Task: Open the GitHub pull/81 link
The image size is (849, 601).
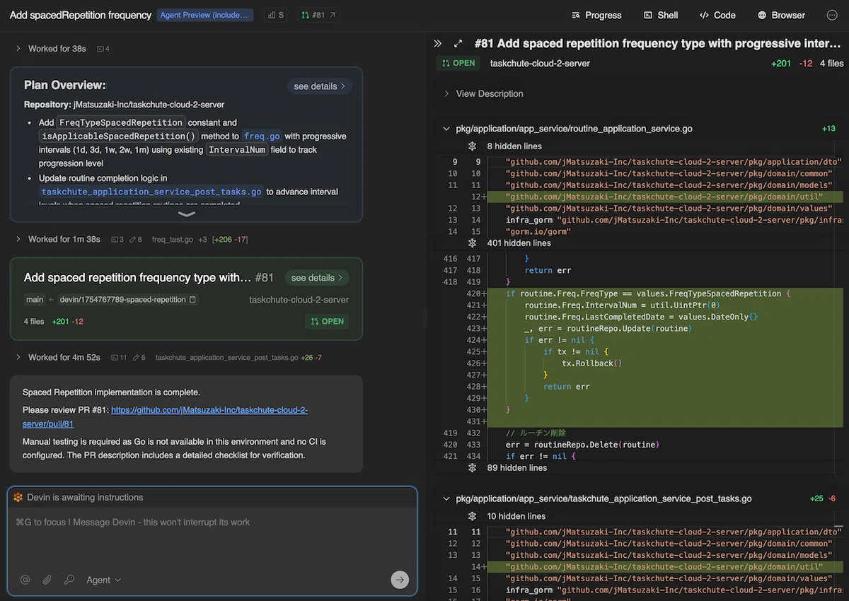Action: [165, 417]
